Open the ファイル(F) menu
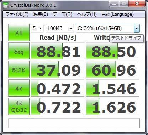Image resolution: width=148 pixels, height=135 pixels. click(x=17, y=14)
